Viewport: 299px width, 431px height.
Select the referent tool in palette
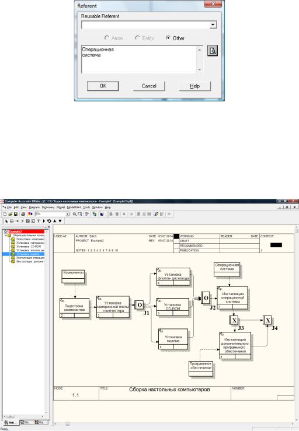(x=33, y=221)
